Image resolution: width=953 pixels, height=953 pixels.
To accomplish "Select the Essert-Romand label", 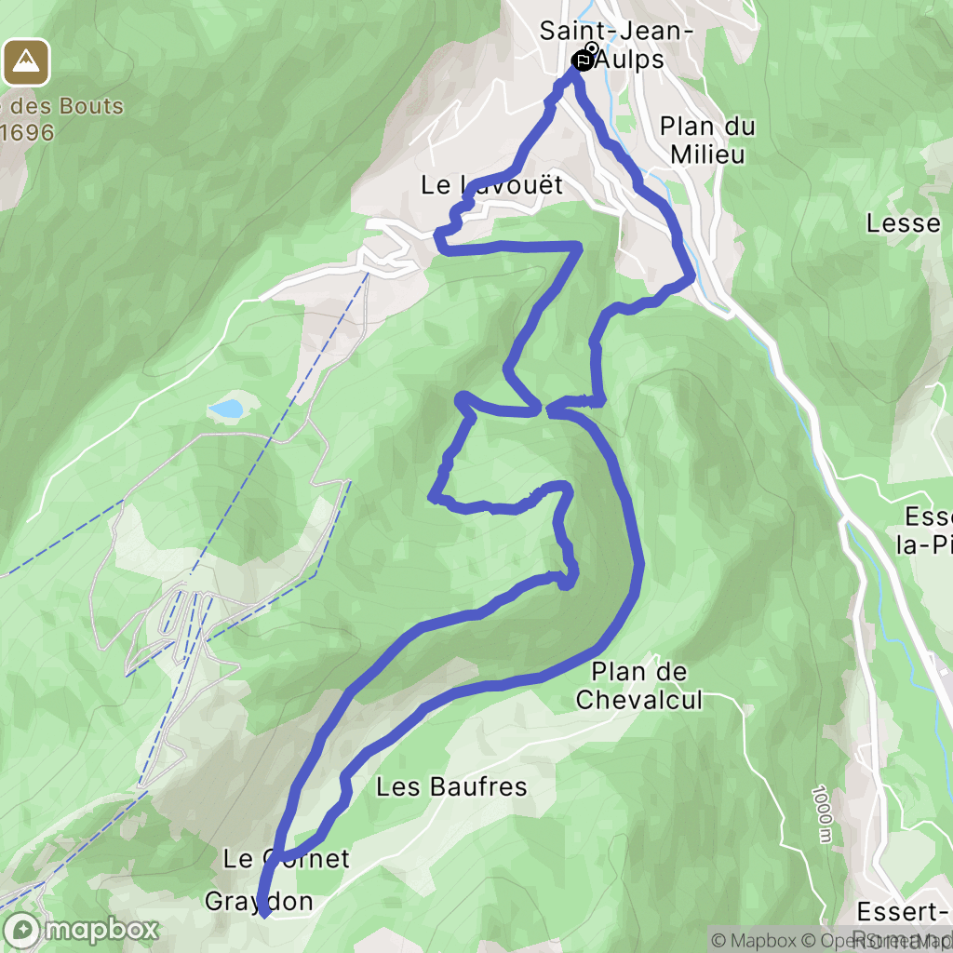I will [905, 925].
